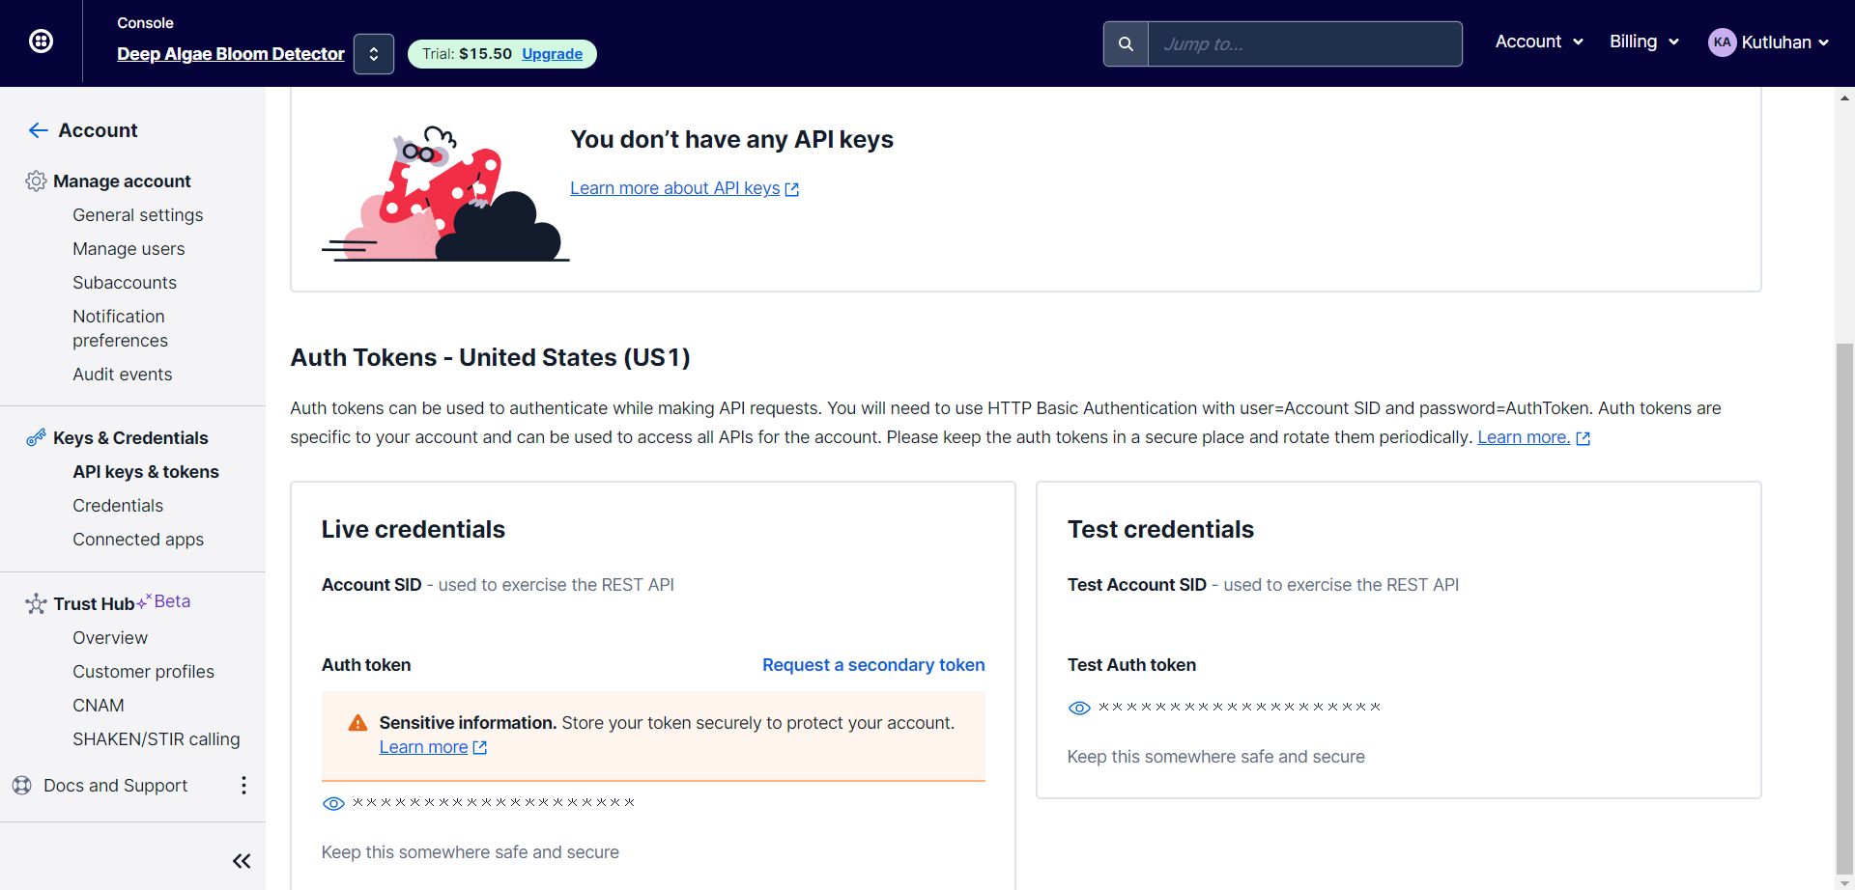Open the project switcher next to Deep Algae Bloom Detector
The height and width of the screenshot is (890, 1855).
374,53
